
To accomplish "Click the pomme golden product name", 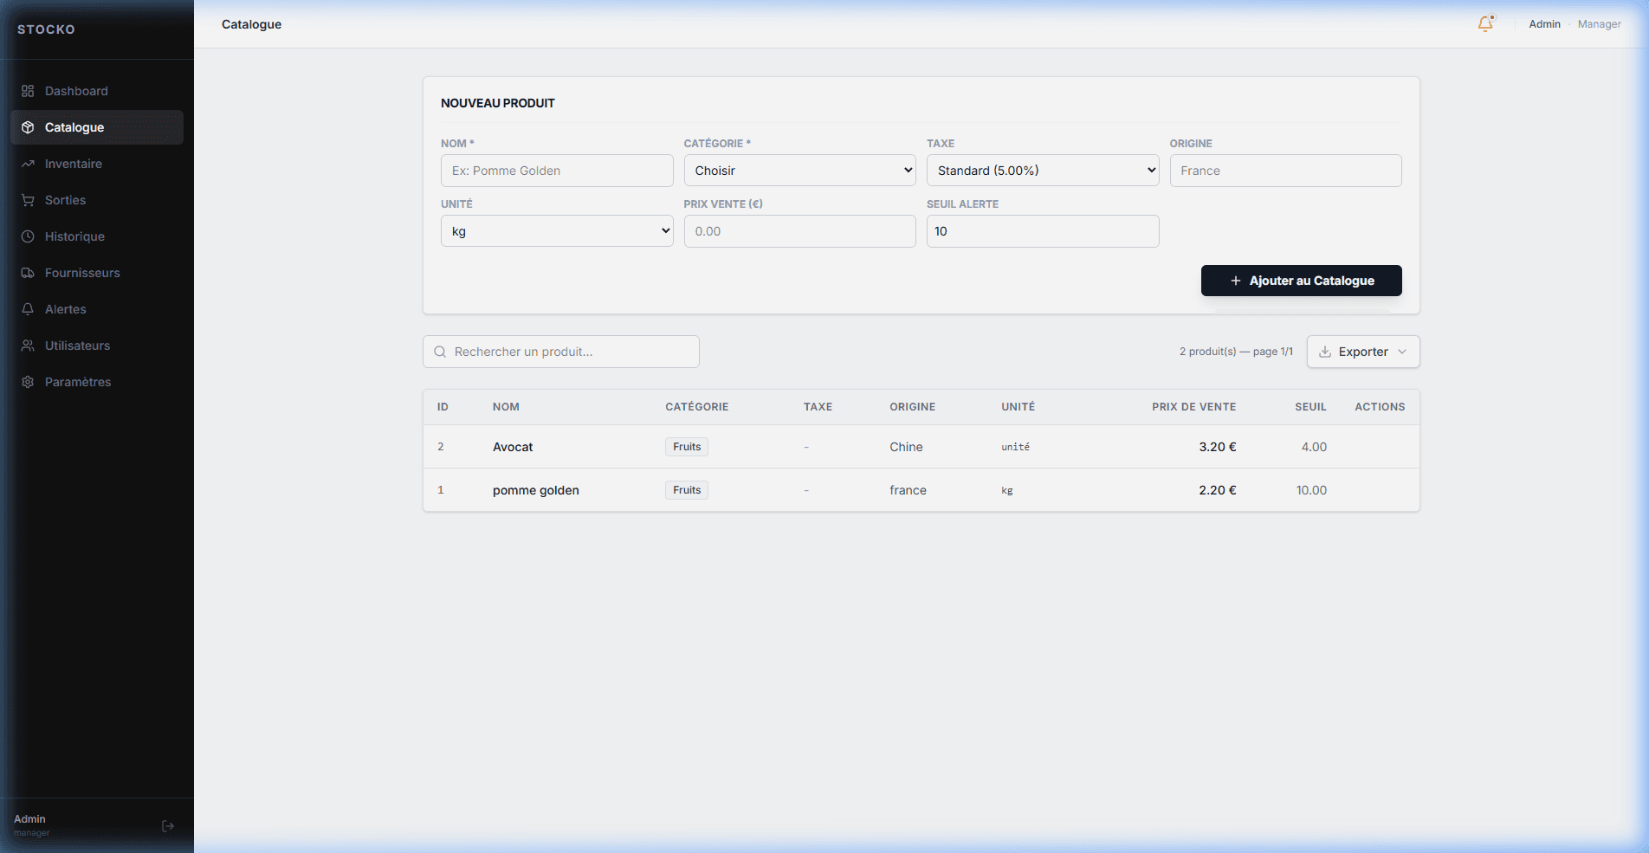I will click(536, 490).
